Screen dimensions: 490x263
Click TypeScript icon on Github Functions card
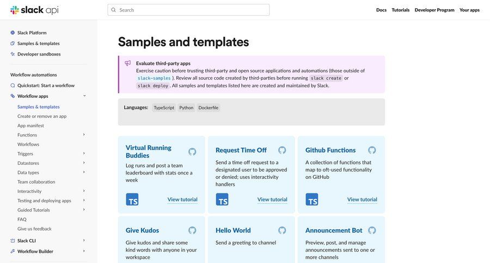point(312,199)
